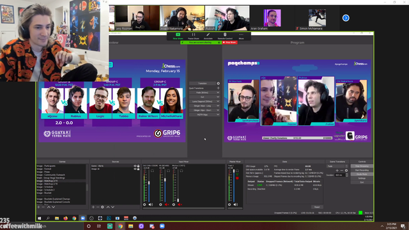The image size is (409, 230).
Task: Select the Image - Participants scene
Action: (61, 166)
